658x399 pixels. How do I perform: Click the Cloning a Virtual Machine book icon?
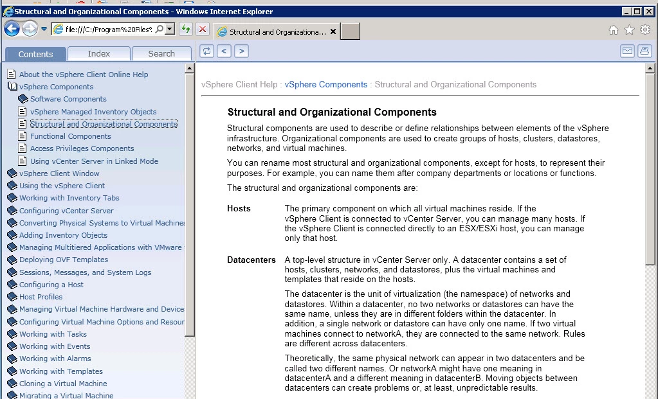pyautogui.click(x=12, y=384)
